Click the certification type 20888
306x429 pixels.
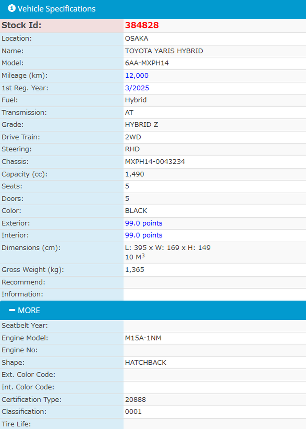(135, 400)
